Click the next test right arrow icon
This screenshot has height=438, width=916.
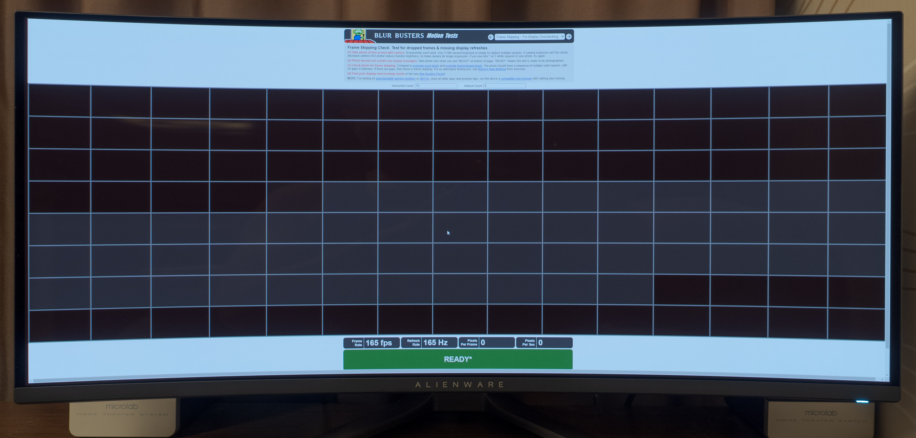569,37
